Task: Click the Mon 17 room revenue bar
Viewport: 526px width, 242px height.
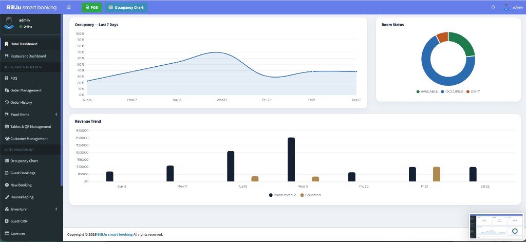Action: pos(170,174)
